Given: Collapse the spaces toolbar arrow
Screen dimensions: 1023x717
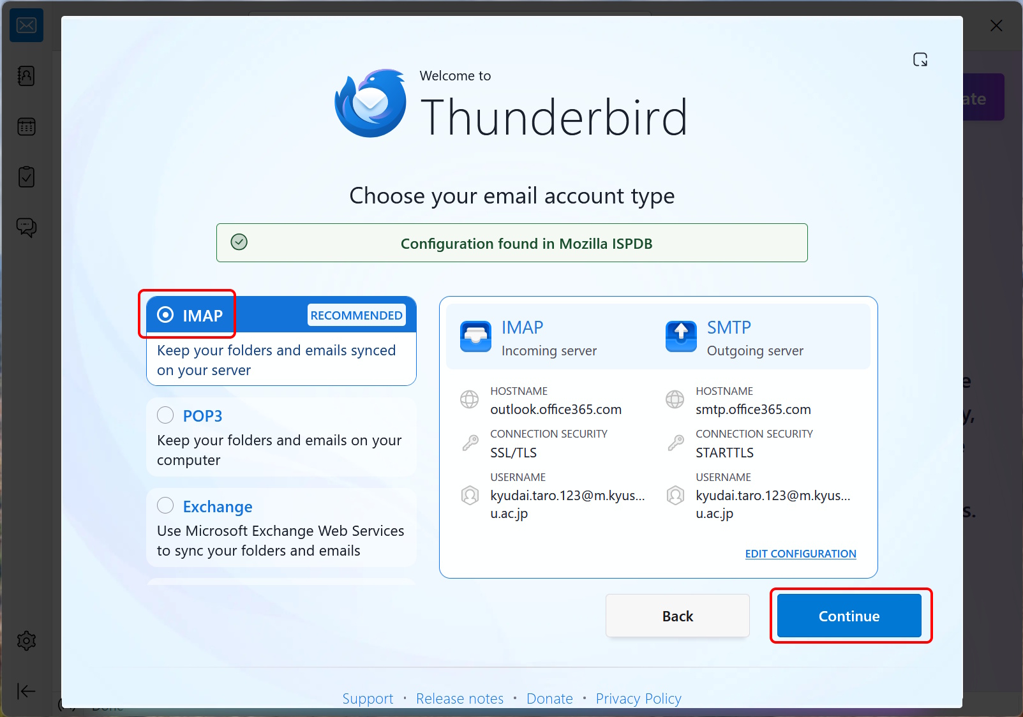Looking at the screenshot, I should tap(26, 691).
